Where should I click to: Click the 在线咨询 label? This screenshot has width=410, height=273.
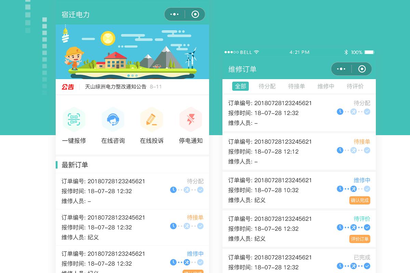113,141
